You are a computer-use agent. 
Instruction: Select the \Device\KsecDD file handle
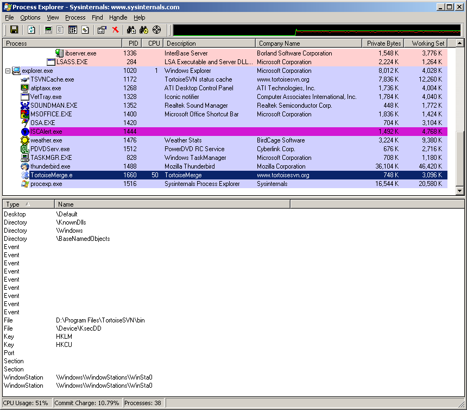79,328
